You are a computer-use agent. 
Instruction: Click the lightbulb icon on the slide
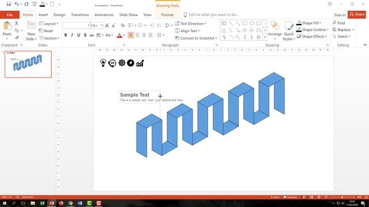(x=103, y=63)
